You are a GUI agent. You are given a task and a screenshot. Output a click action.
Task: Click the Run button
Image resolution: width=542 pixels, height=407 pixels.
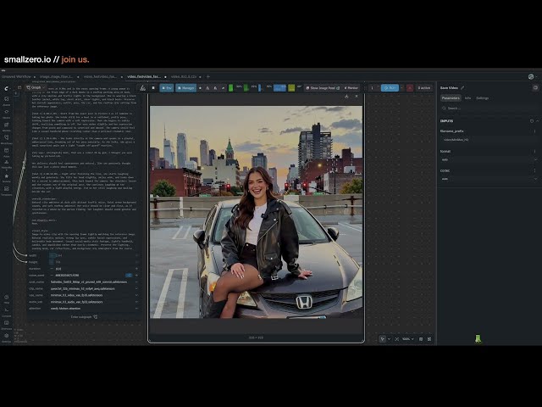(390, 88)
